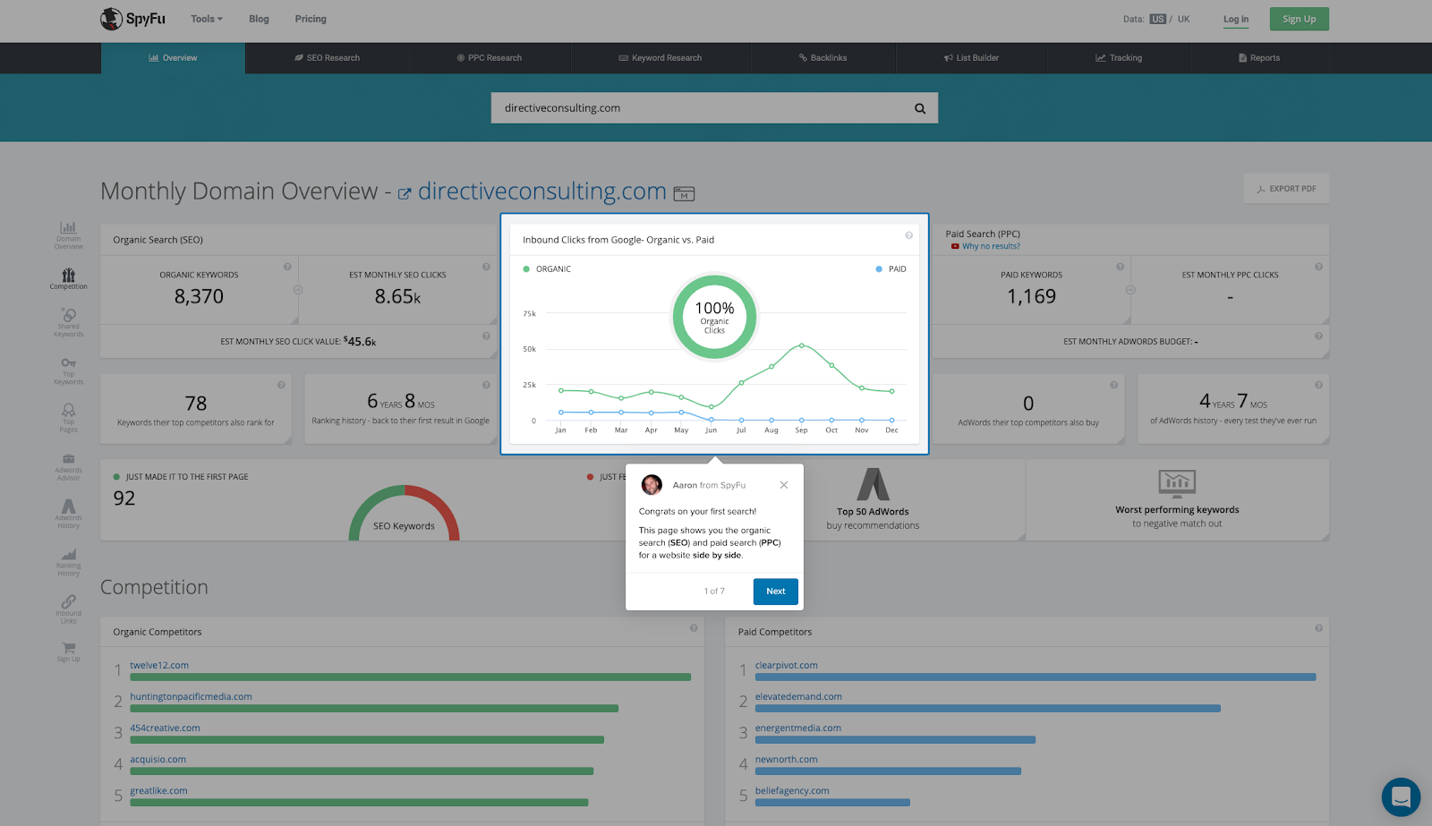Go to the Blog page
Screen dimensions: 1432x826
tap(259, 19)
